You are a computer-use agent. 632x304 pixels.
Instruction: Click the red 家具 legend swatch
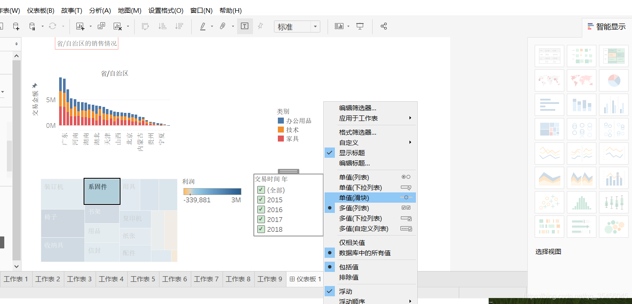[281, 139]
